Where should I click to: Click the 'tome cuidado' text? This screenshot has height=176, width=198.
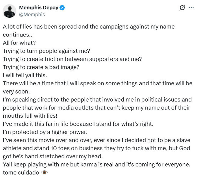pyautogui.click(x=21, y=172)
